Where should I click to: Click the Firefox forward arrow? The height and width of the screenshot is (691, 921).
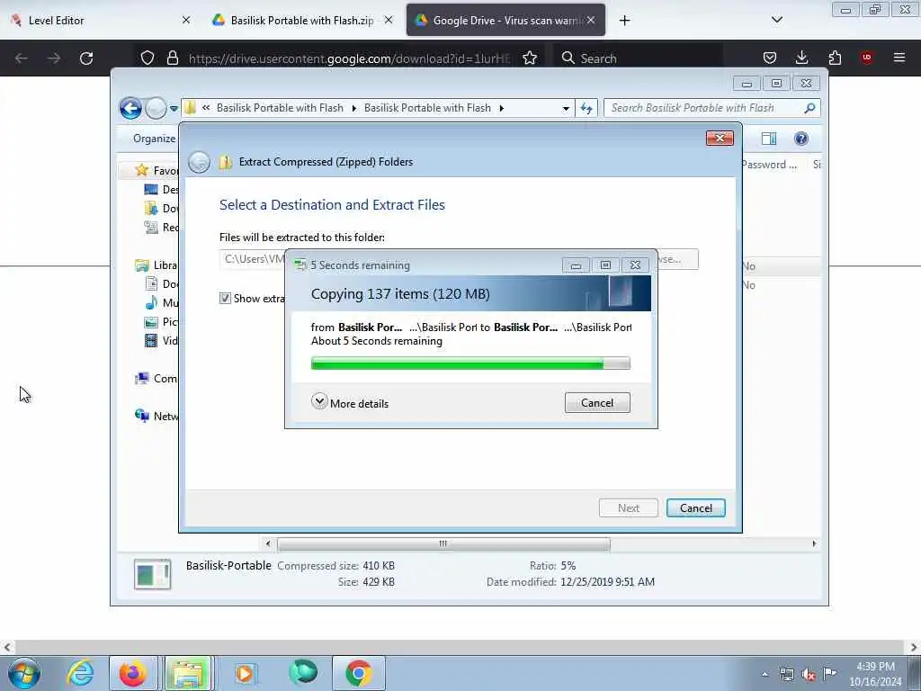tap(53, 58)
